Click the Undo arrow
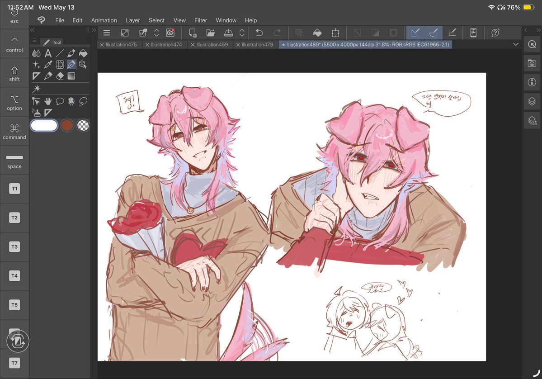Screen dimensions: 542x379 pyautogui.click(x=259, y=33)
